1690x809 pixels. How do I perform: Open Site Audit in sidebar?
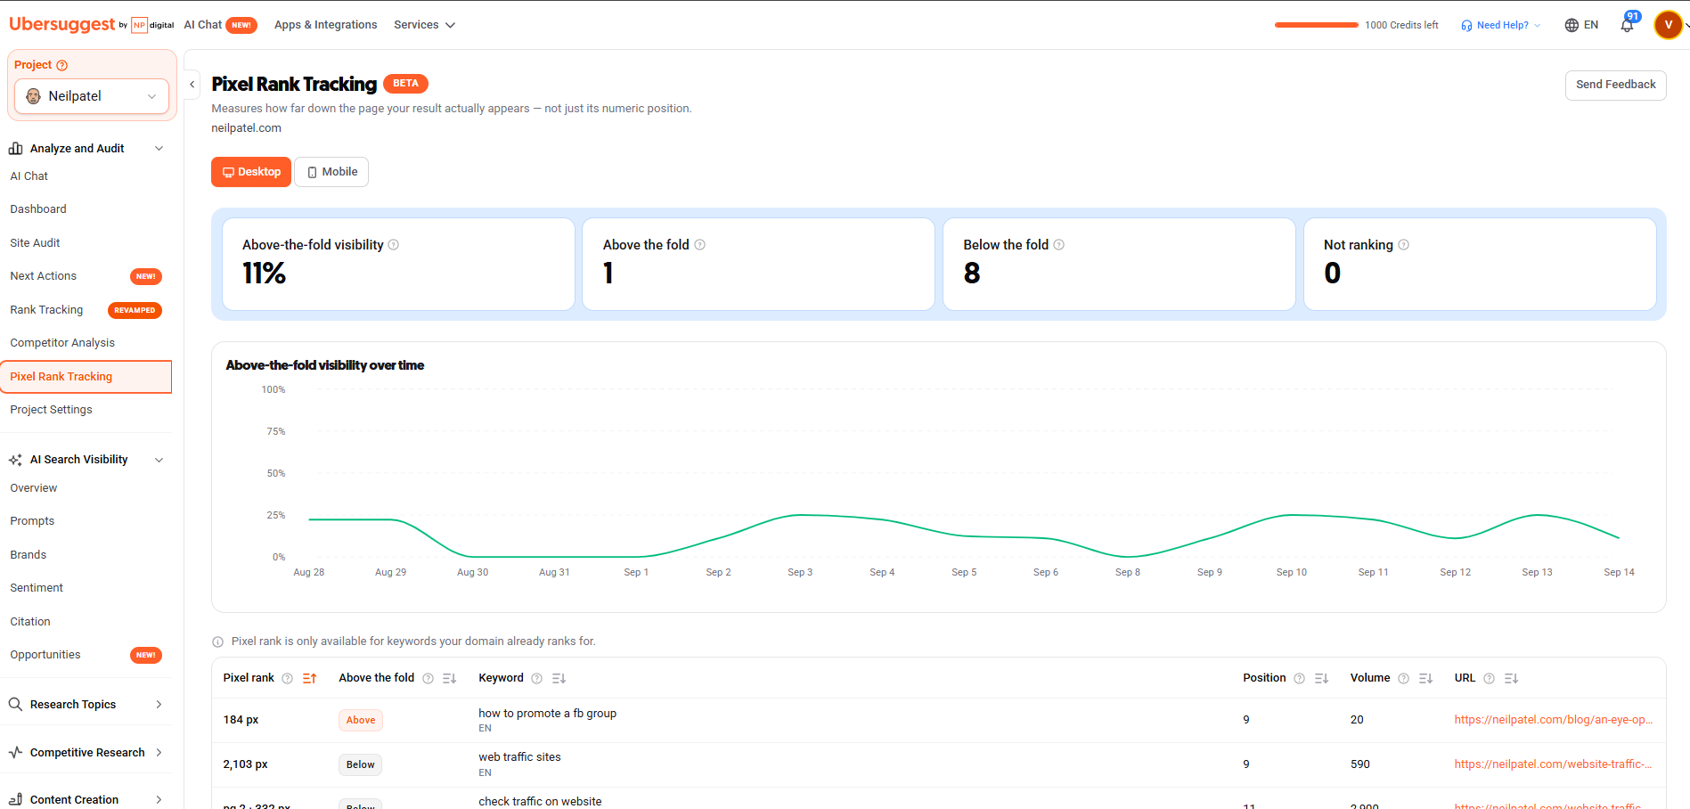click(x=35, y=243)
